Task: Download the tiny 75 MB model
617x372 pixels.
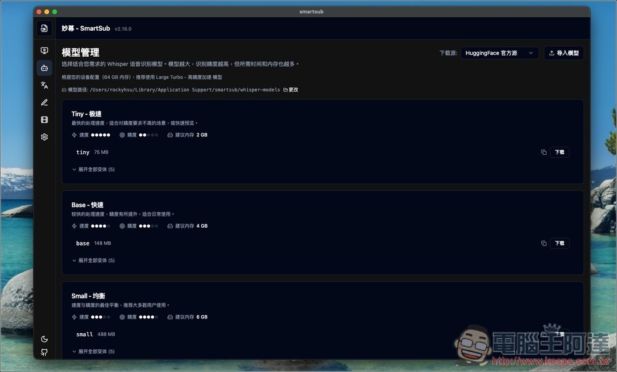Action: (559, 152)
